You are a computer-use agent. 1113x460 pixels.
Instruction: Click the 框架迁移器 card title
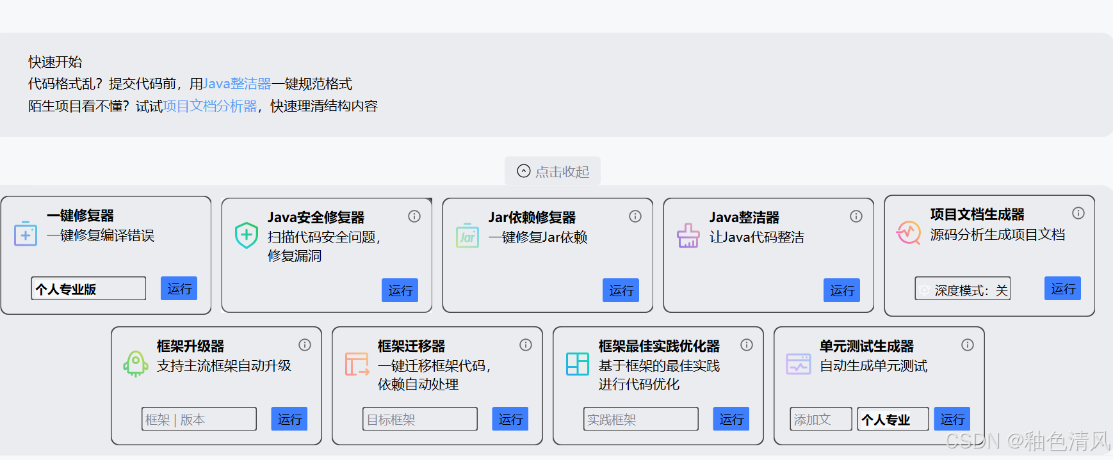(x=411, y=346)
